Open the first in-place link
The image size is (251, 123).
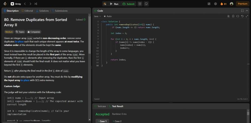pos(19,42)
